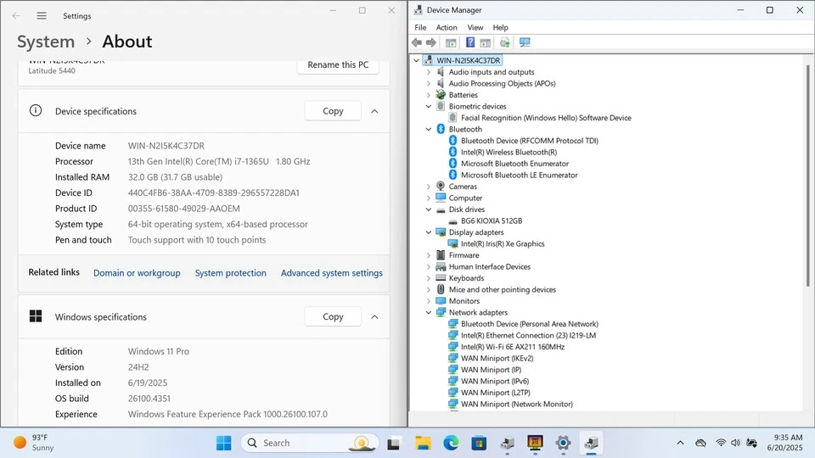The image size is (815, 458).
Task: Open the Settings hamburger navigation menu
Action: click(42, 16)
